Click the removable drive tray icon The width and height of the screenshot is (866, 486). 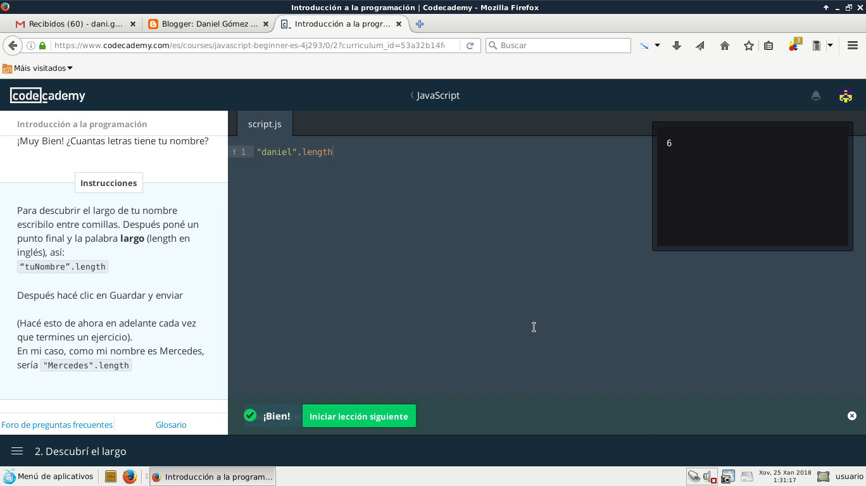[748, 477]
